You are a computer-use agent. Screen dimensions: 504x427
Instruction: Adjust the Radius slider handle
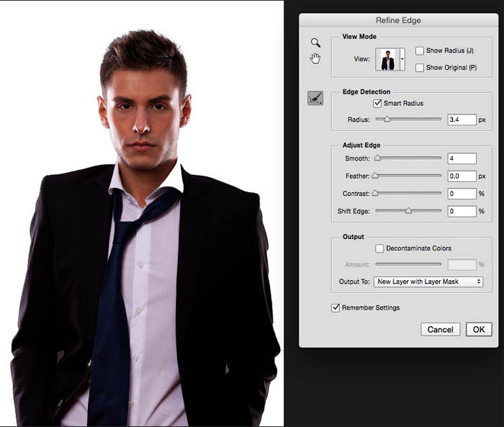387,120
